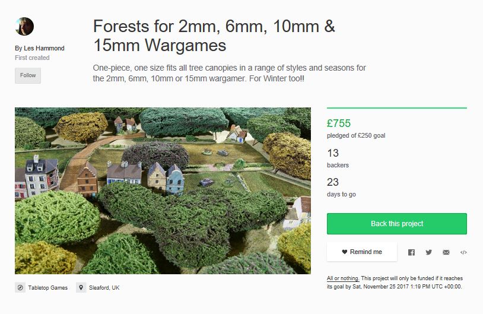483x314 pixels.
Task: Click the £755 pledged amount
Action: tap(339, 123)
